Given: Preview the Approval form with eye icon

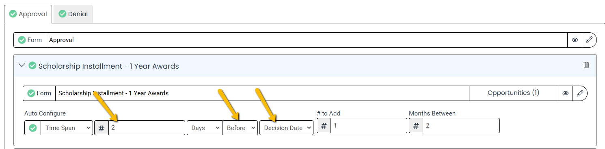Looking at the screenshot, I should 575,40.
